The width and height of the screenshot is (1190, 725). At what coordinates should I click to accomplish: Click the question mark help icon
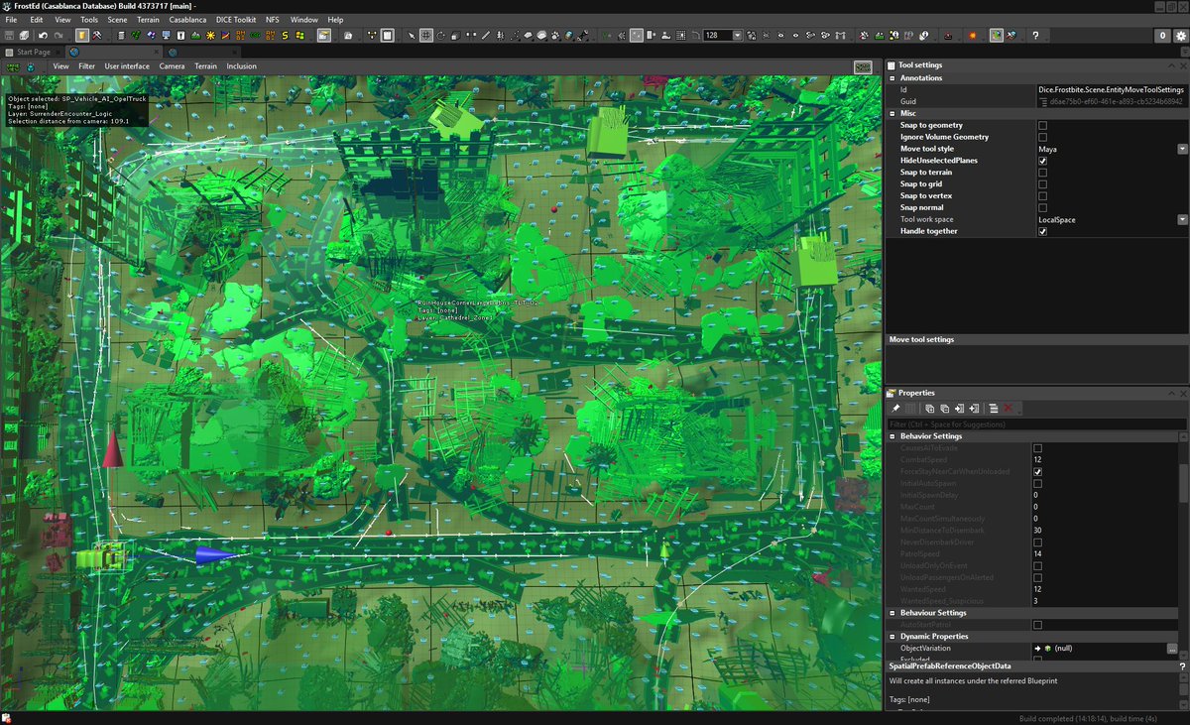1035,35
